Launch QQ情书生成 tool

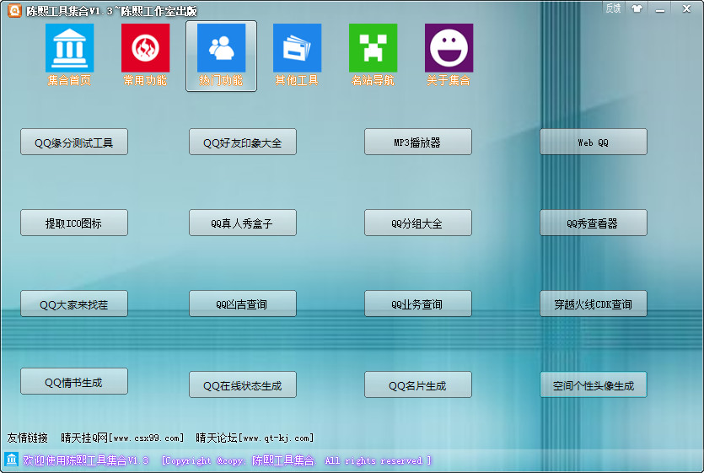coord(74,382)
